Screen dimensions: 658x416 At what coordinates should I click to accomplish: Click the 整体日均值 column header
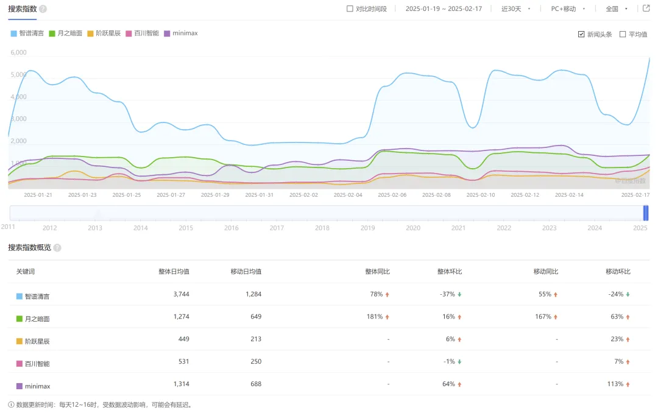point(174,272)
